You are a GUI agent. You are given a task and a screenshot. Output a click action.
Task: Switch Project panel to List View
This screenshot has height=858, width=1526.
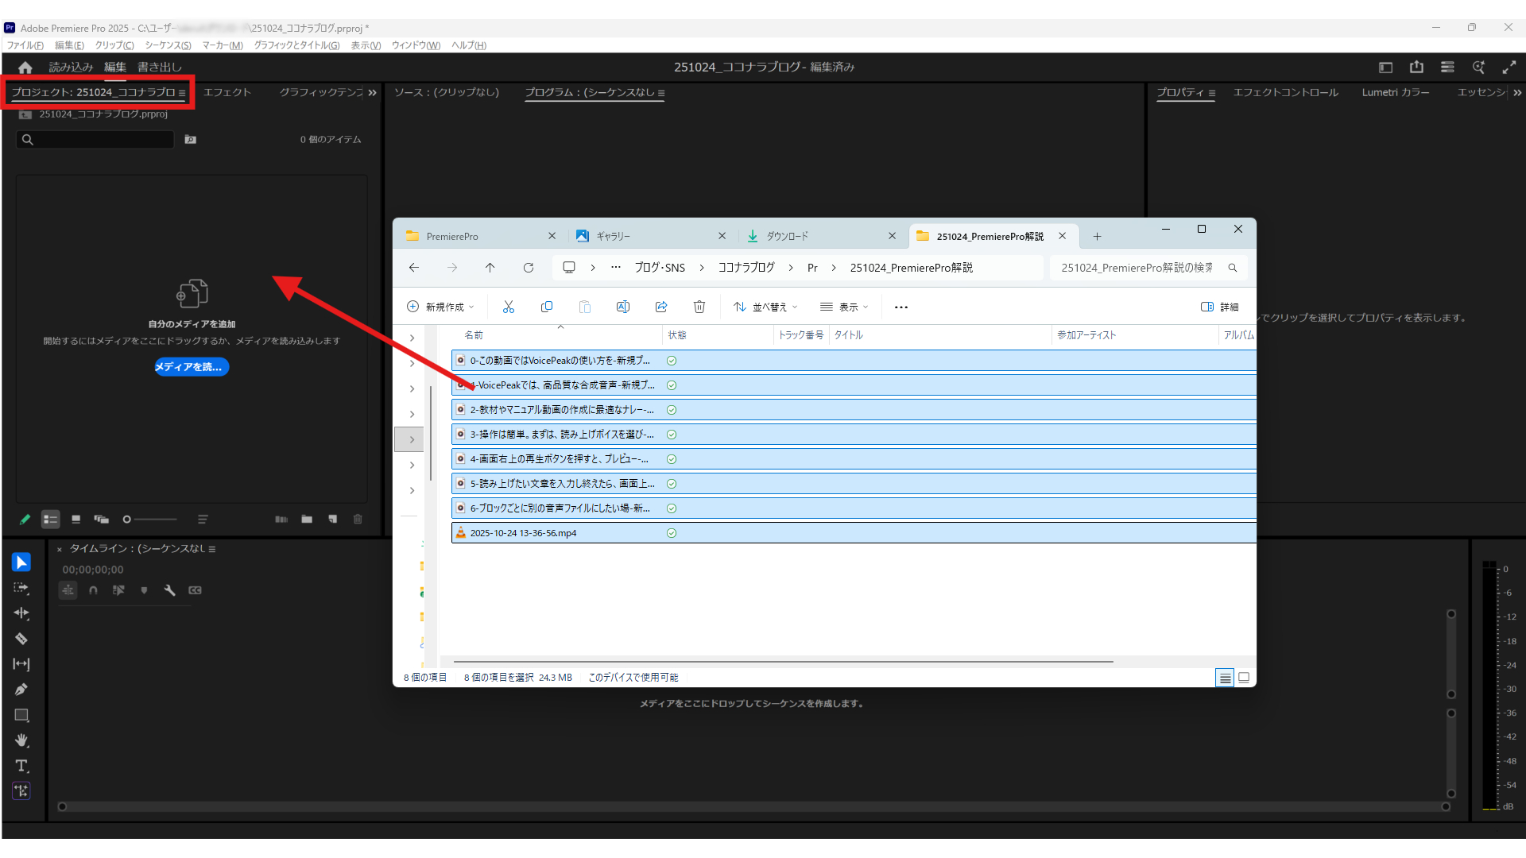point(50,520)
